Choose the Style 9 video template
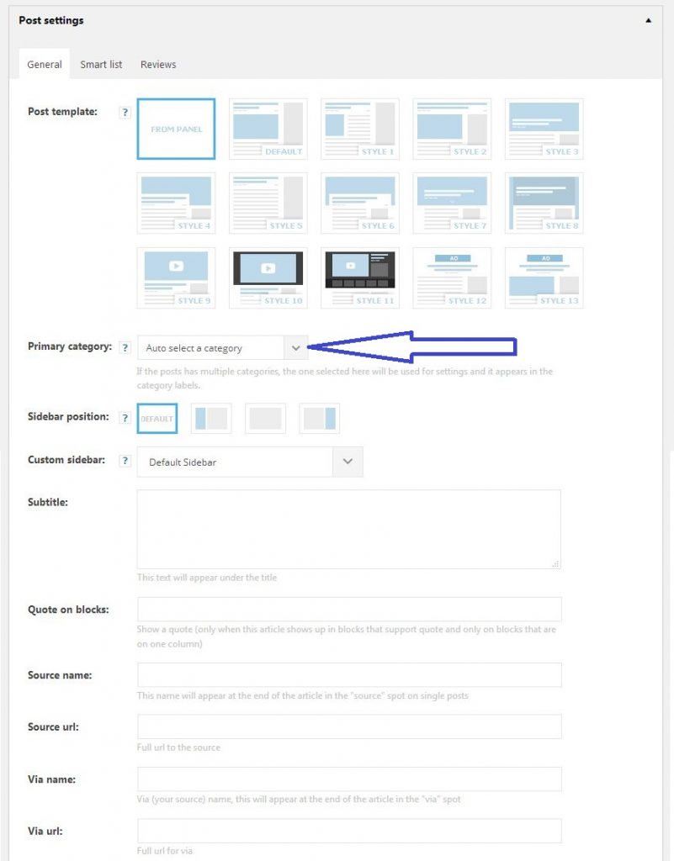Viewport: 674px width, 861px height. coord(176,277)
